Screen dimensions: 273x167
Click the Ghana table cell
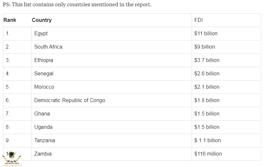click(42, 114)
